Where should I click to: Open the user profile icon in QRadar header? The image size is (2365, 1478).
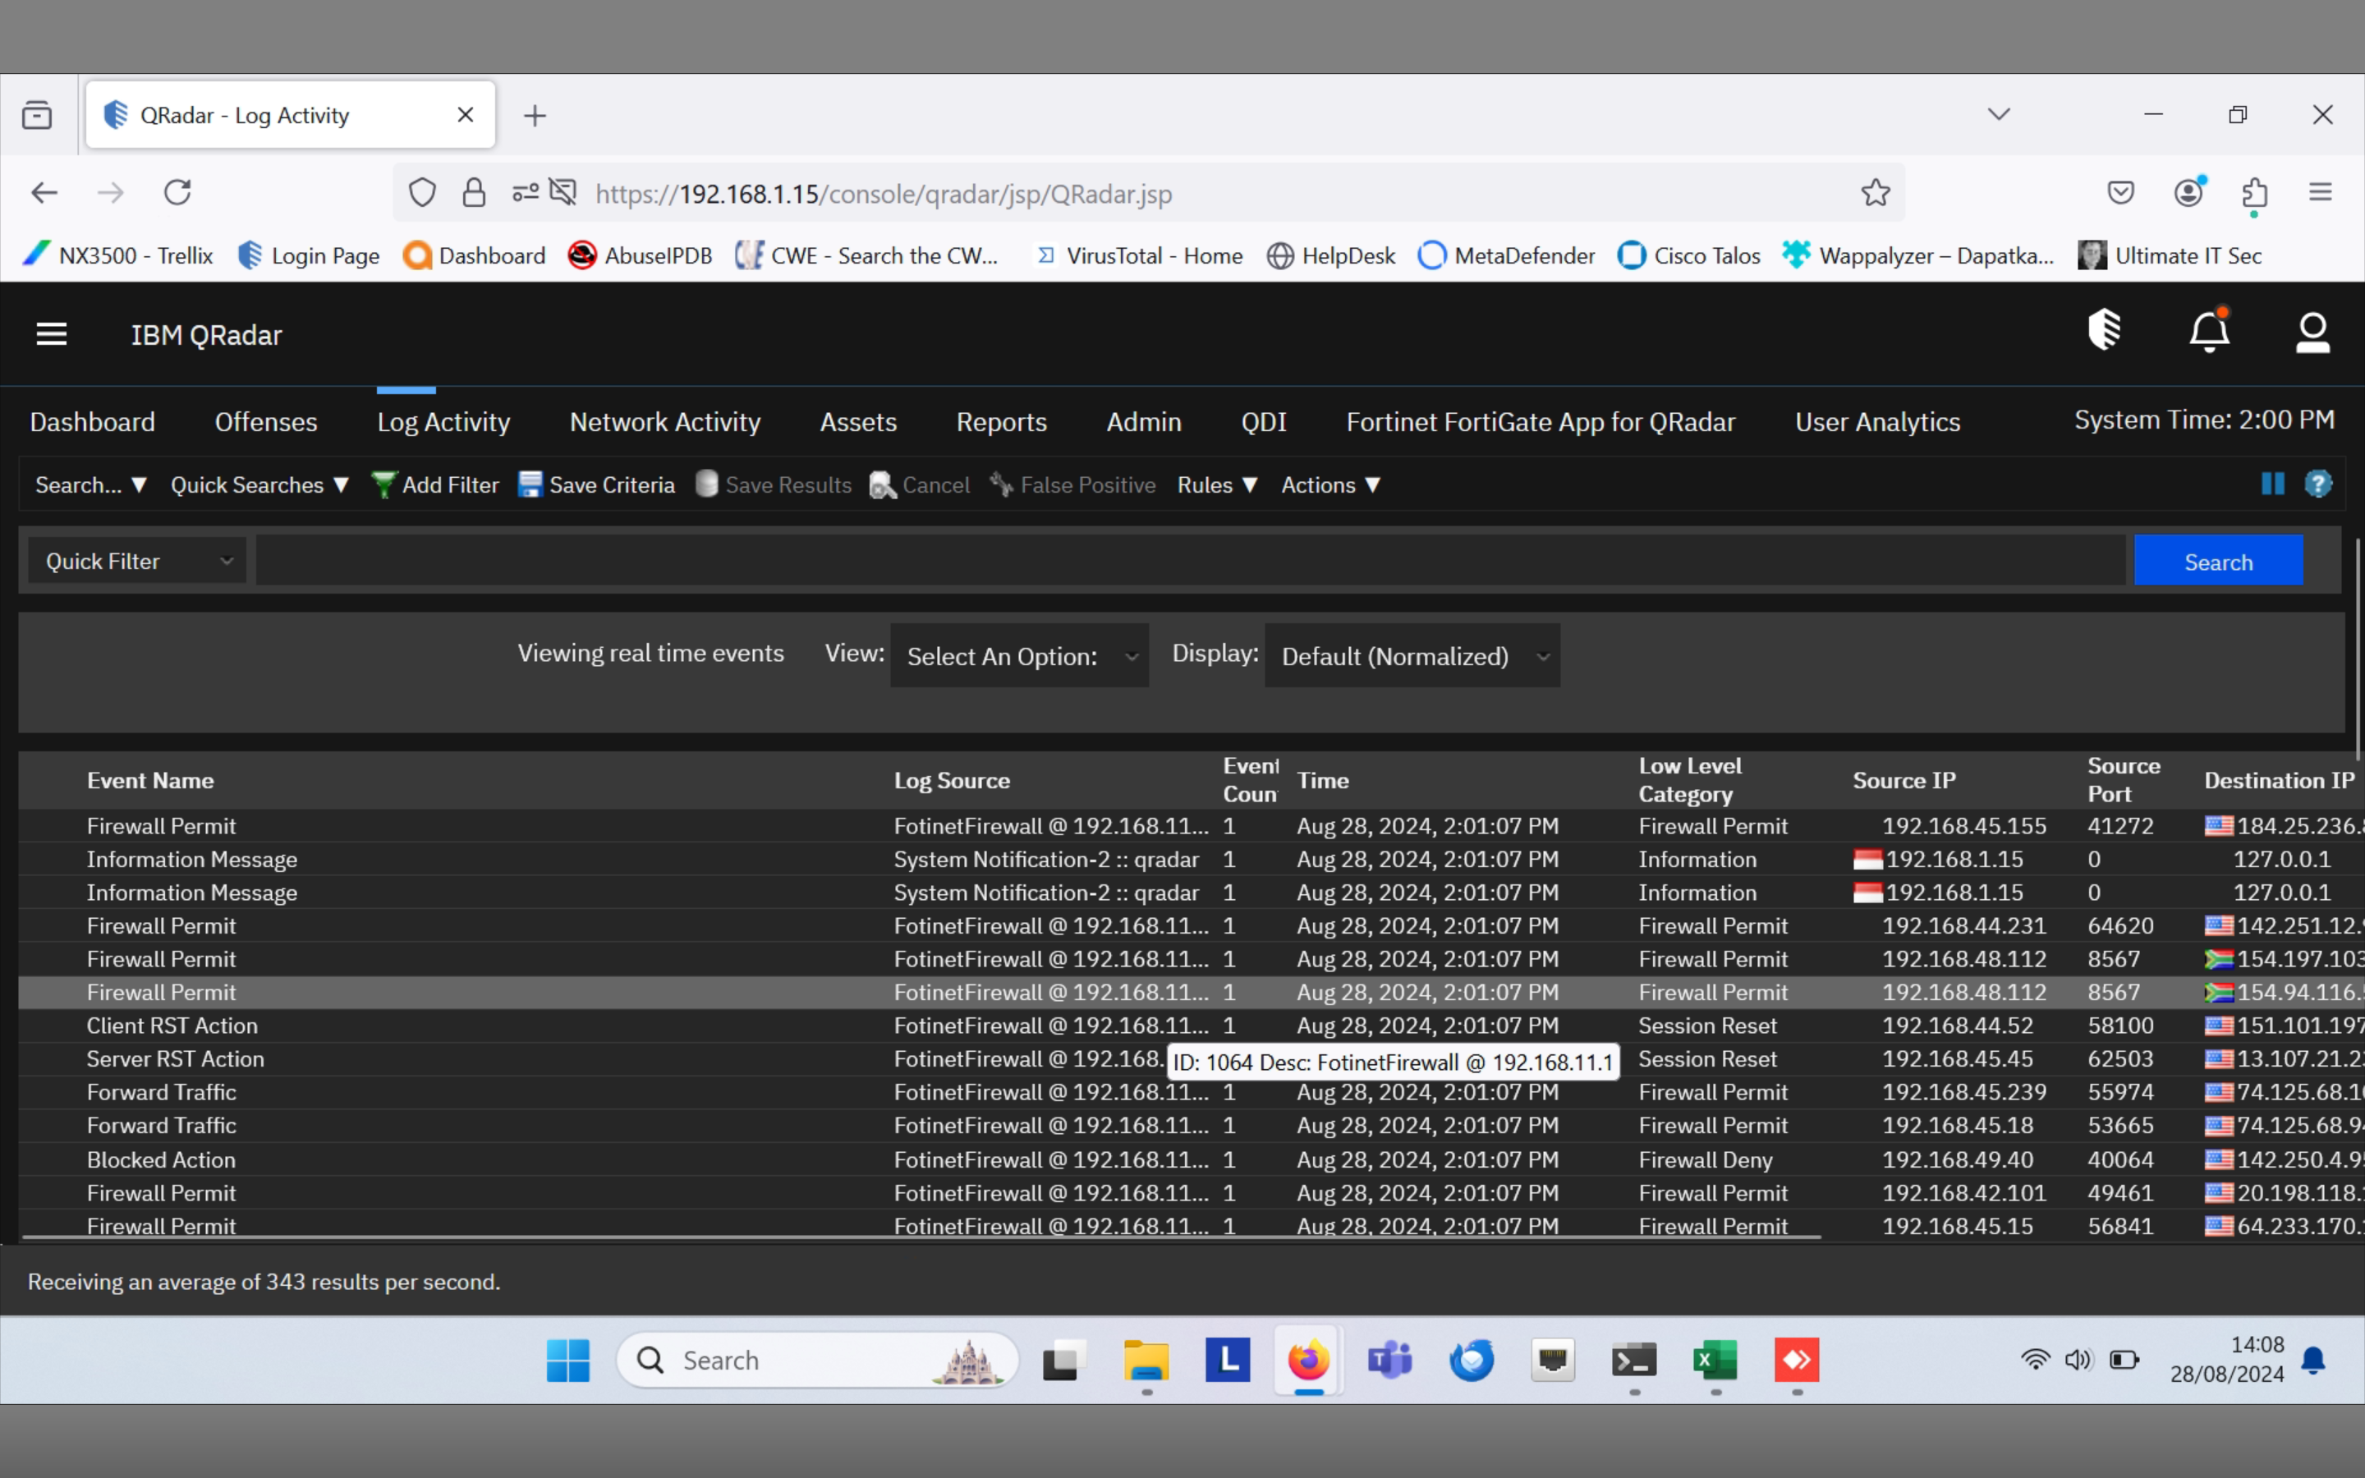point(2312,333)
